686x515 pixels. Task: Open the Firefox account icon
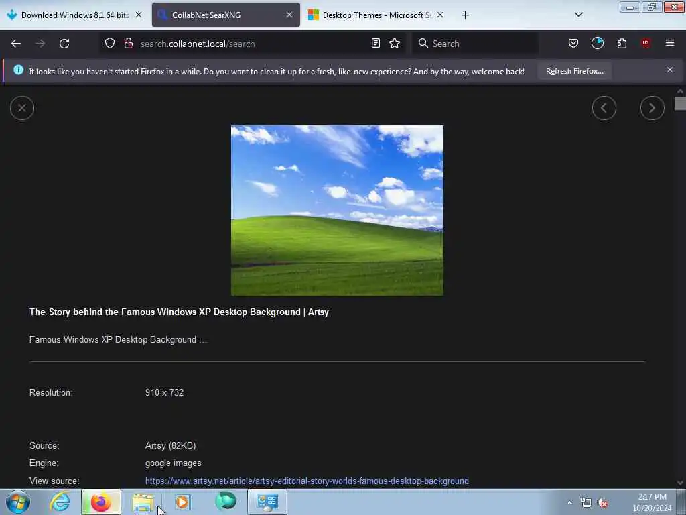point(597,43)
